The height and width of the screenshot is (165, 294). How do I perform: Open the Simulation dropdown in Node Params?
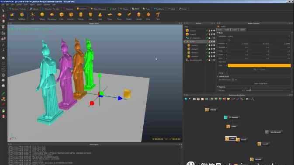pos(259,36)
